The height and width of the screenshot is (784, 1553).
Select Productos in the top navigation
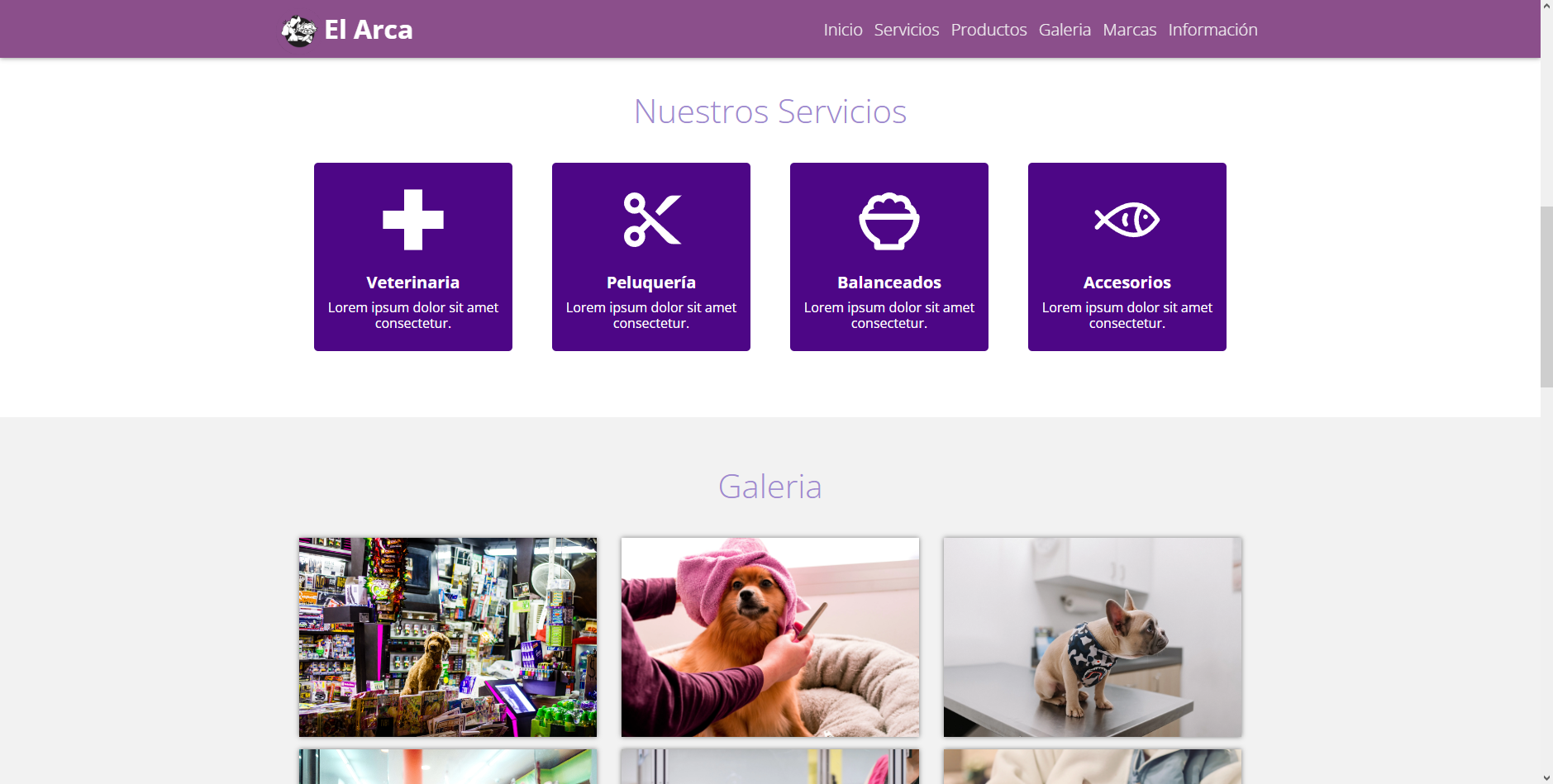[988, 30]
